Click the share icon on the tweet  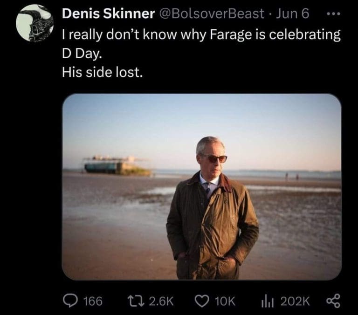pos(333,301)
